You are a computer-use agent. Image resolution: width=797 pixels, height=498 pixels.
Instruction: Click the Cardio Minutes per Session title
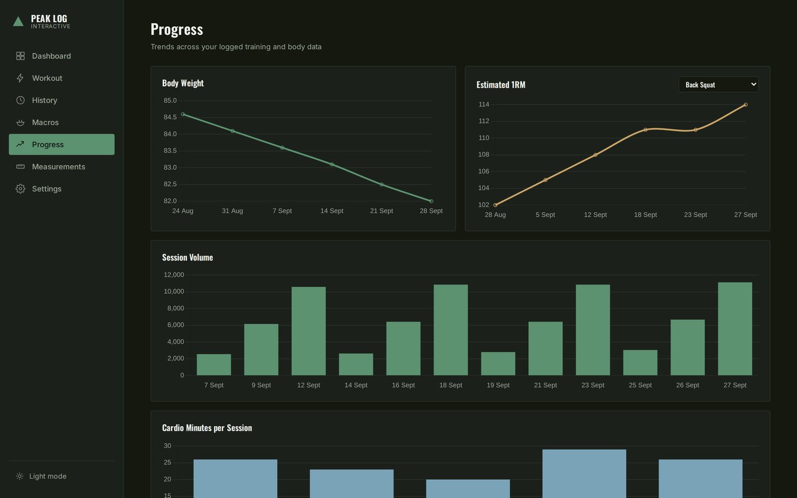[207, 428]
